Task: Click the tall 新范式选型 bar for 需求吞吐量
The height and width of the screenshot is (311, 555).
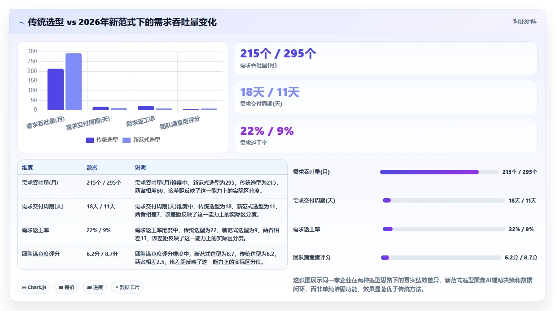Action: (x=74, y=82)
